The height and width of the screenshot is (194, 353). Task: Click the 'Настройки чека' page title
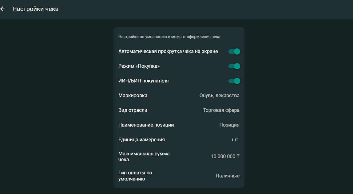point(35,9)
